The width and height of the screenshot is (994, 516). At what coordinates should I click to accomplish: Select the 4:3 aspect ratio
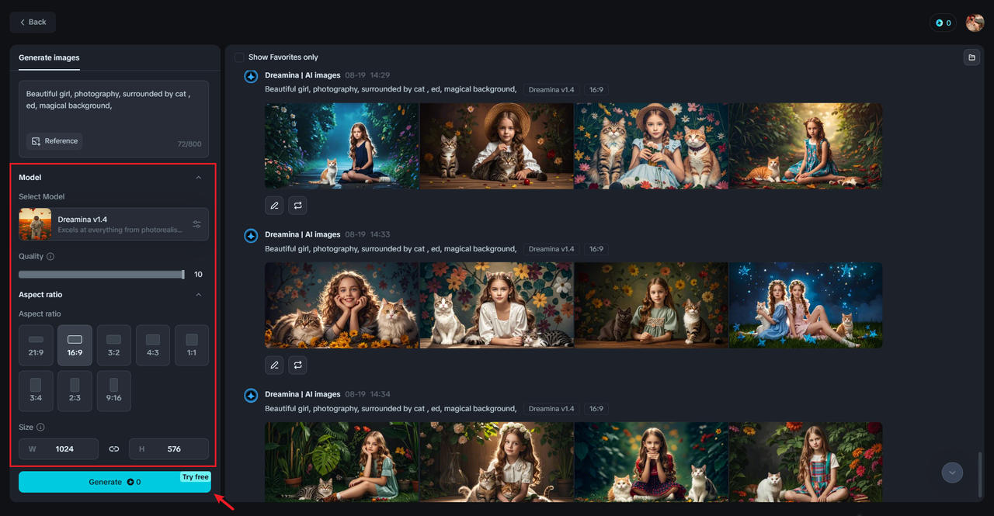coord(153,345)
